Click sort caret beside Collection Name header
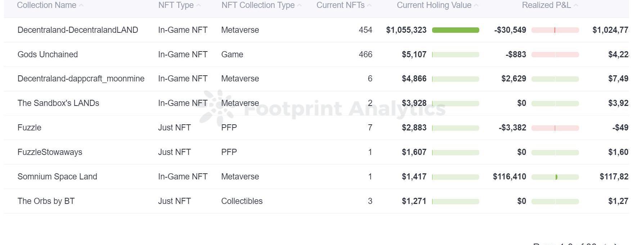 (81, 5)
